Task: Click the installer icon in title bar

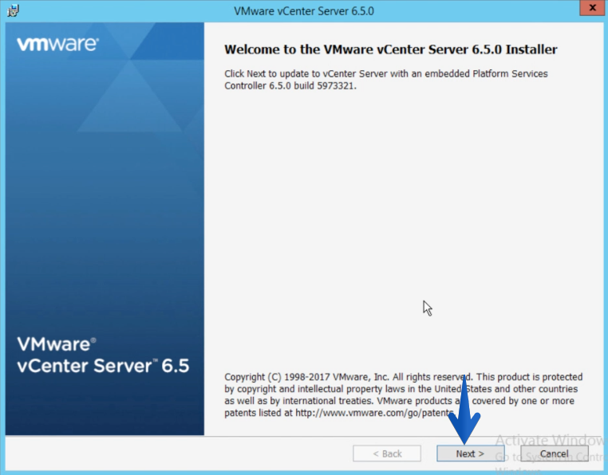Action: (x=13, y=10)
